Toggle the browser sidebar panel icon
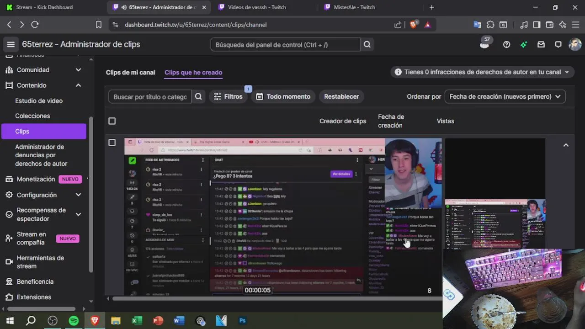Image resolution: width=585 pixels, height=329 pixels. (537, 25)
